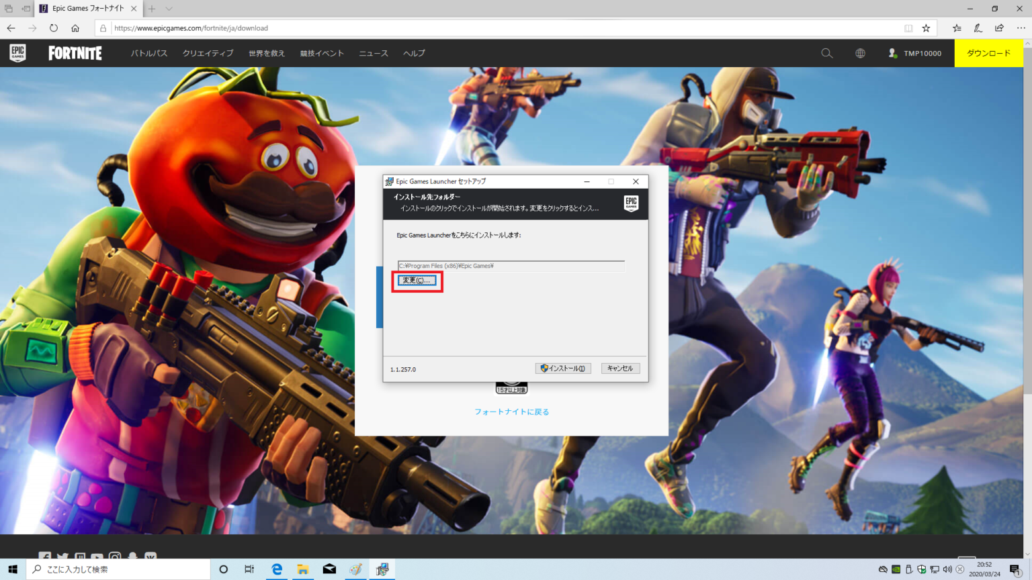This screenshot has width=1032, height=580.
Task: Open Microsoft Edge from the taskbar
Action: coord(276,569)
